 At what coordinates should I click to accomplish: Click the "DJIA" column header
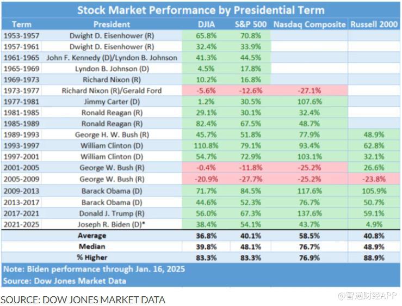[207, 25]
